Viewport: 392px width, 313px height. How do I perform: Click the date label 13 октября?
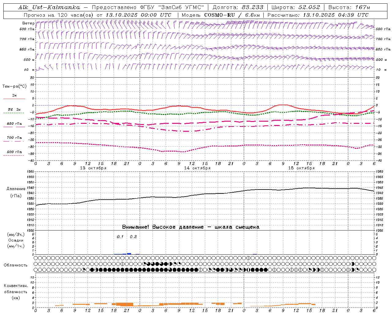93,168
